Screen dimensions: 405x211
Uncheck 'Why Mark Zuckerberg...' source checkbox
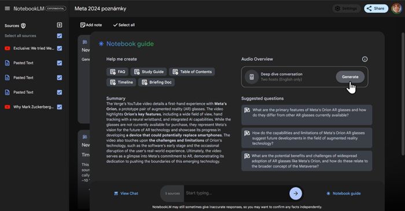point(60,107)
